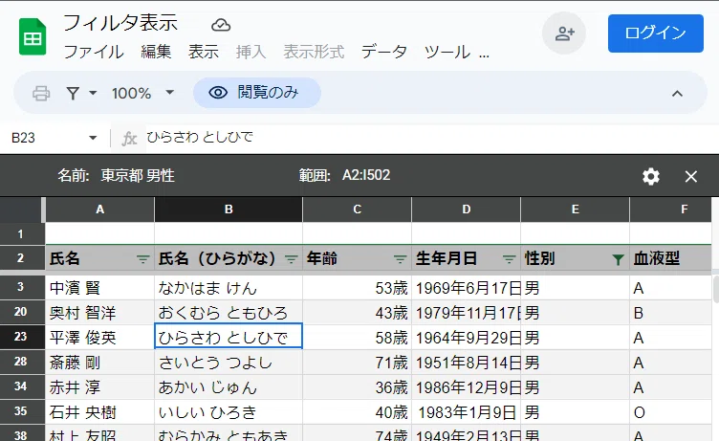The width and height of the screenshot is (719, 441).
Task: Open filter on 年齢 column
Action: click(401, 259)
